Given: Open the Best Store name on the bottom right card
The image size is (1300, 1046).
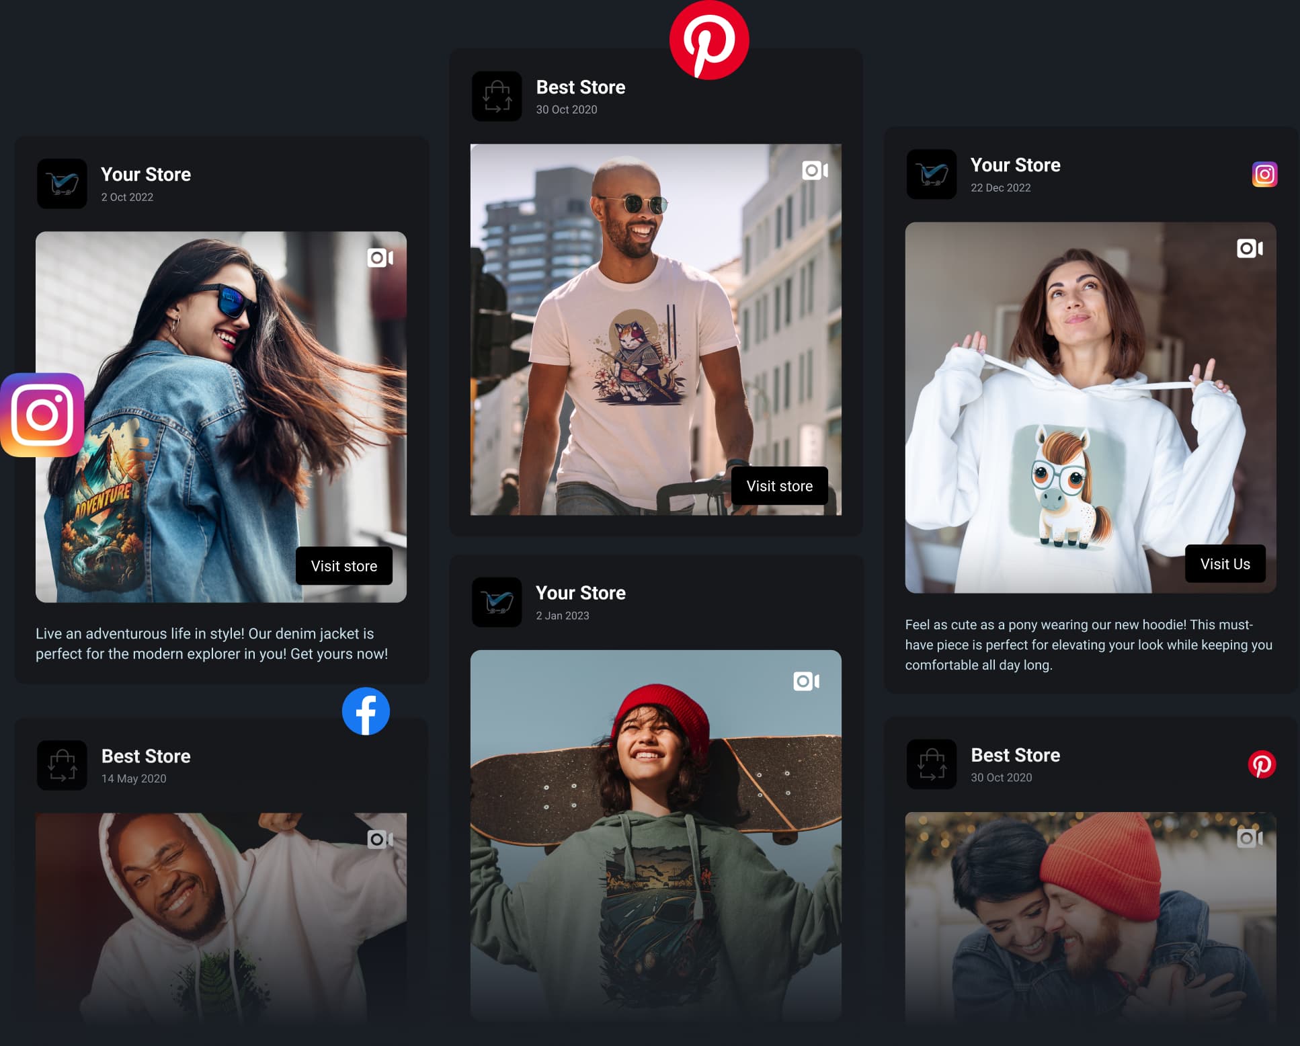Looking at the screenshot, I should [x=1016, y=755].
